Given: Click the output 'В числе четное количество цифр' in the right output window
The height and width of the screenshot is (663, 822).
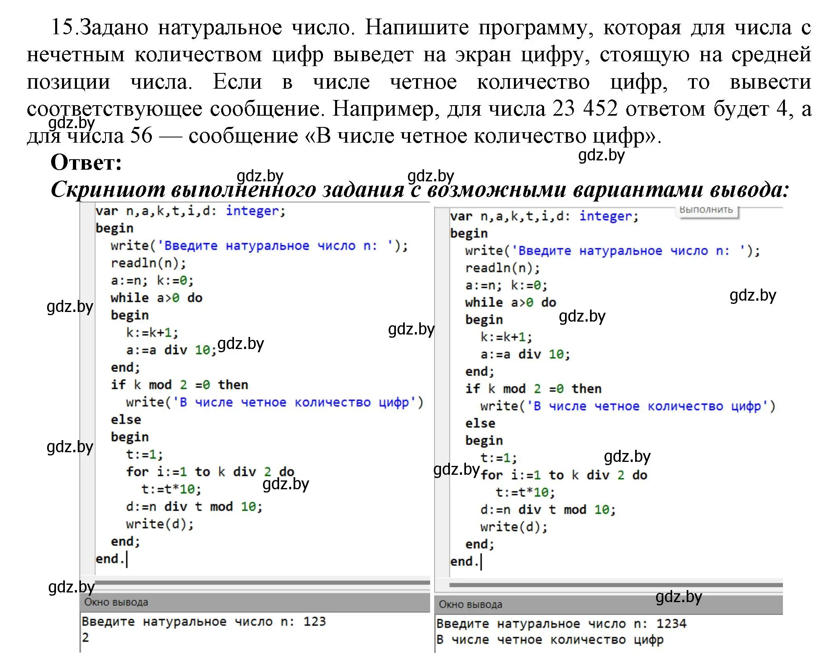Looking at the screenshot, I should coord(550,640).
